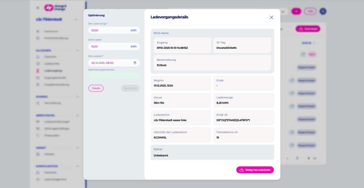Go to next page arrow in pagination
Image resolution: width=364 pixels, height=188 pixels.
coord(297,158)
